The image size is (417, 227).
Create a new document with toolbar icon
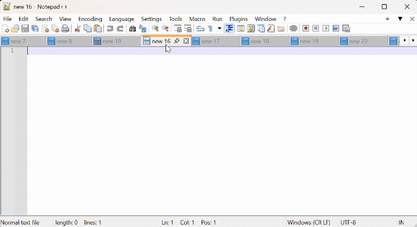click(x=5, y=29)
